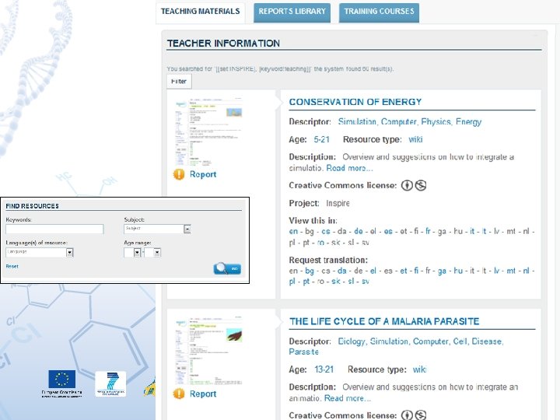Image resolution: width=560 pixels, height=420 pixels.
Task: Open the Conservation of Energy title link
Action: pyautogui.click(x=355, y=102)
